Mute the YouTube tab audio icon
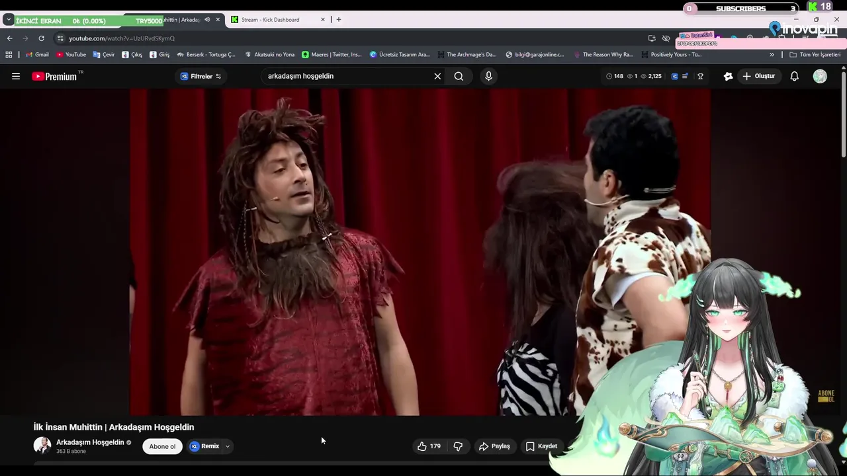Image resolution: width=847 pixels, height=476 pixels. coord(207,20)
